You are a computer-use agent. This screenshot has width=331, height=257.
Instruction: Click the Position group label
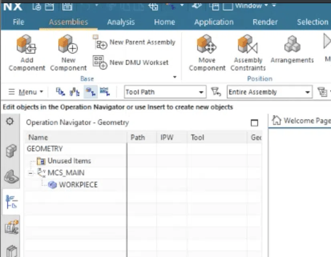click(x=260, y=78)
